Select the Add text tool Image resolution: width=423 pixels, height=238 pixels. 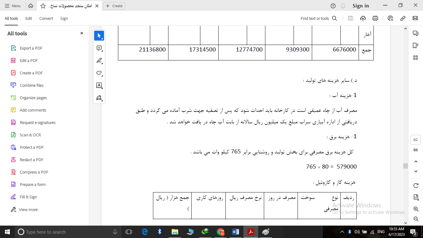tap(99, 86)
